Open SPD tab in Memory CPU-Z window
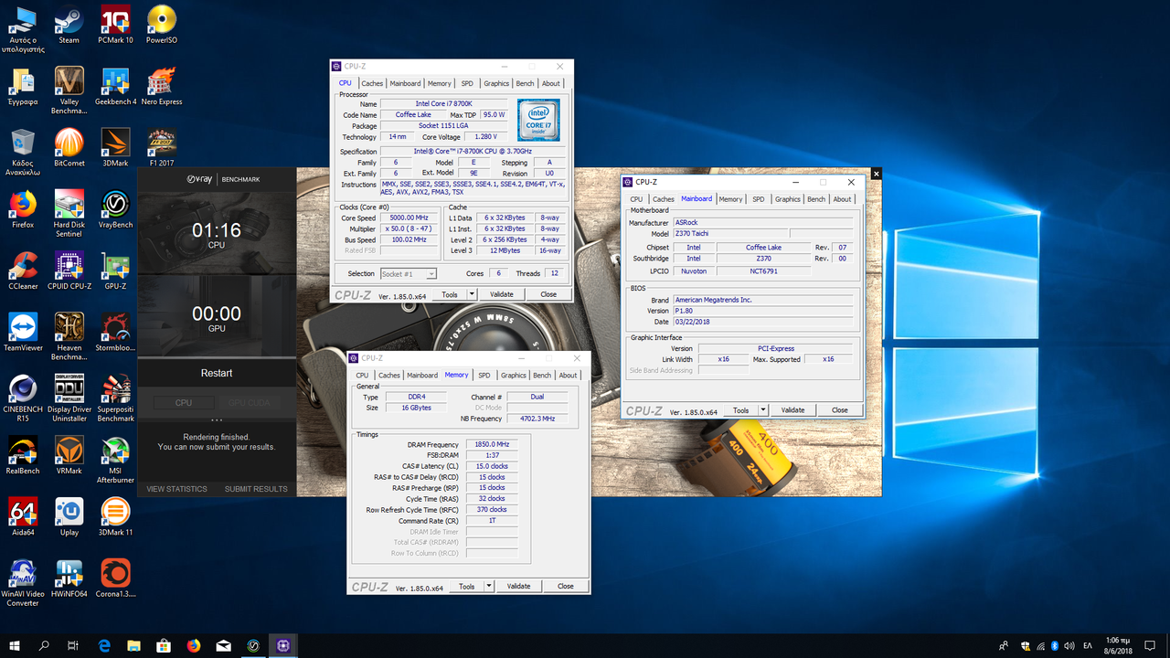This screenshot has height=658, width=1170. [x=484, y=375]
